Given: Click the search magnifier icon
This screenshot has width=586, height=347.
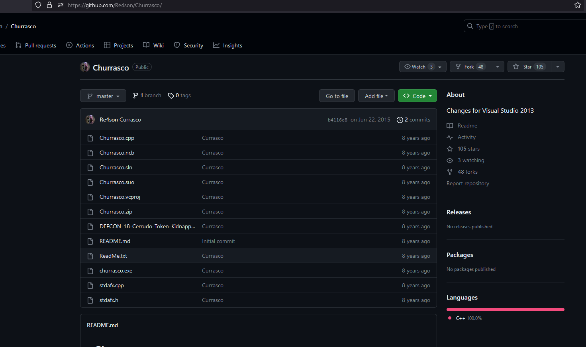Looking at the screenshot, I should tap(470, 26).
